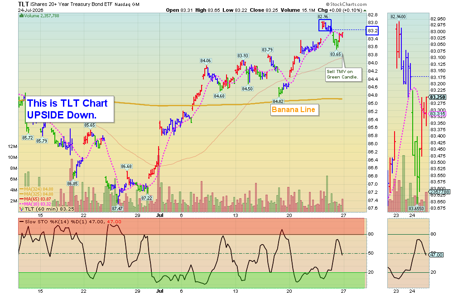Click the 86.68 price label
453x295 pixels.
(x=126, y=167)
